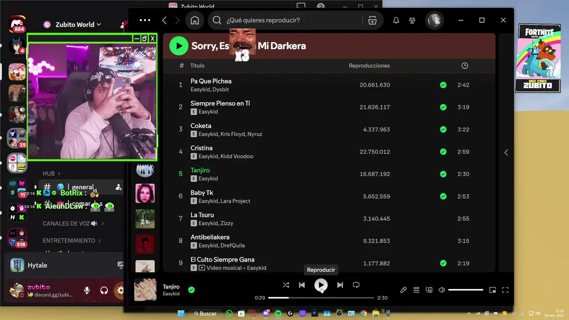Click the Fortnite Use Code Zubito image
The image size is (569, 320).
(x=538, y=58)
